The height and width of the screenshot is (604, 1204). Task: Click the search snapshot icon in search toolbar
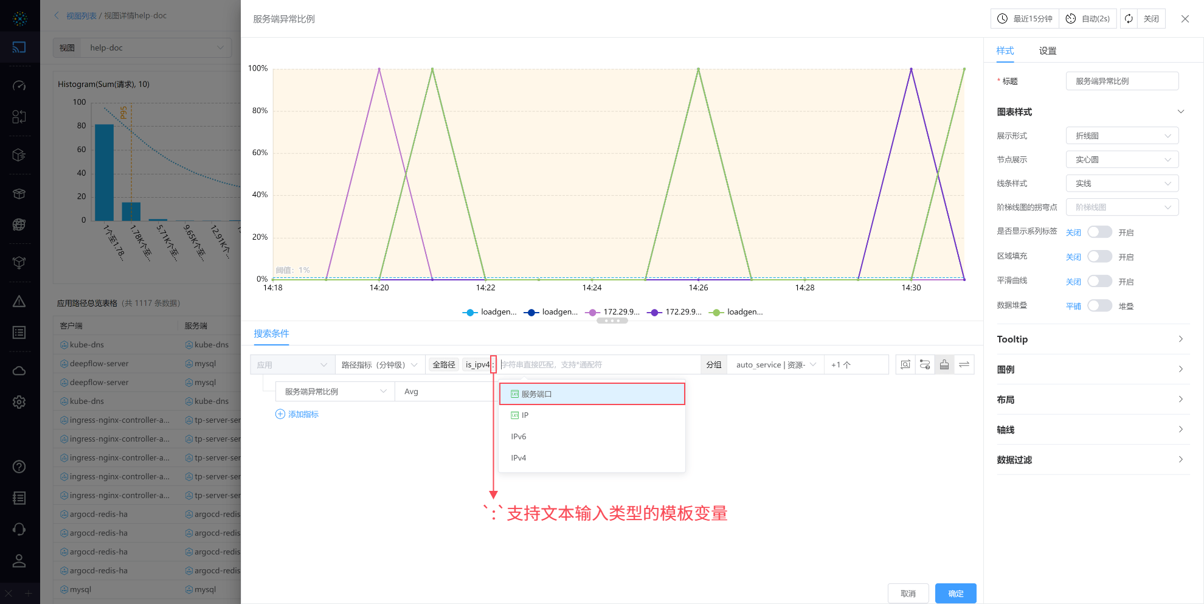pyautogui.click(x=905, y=364)
